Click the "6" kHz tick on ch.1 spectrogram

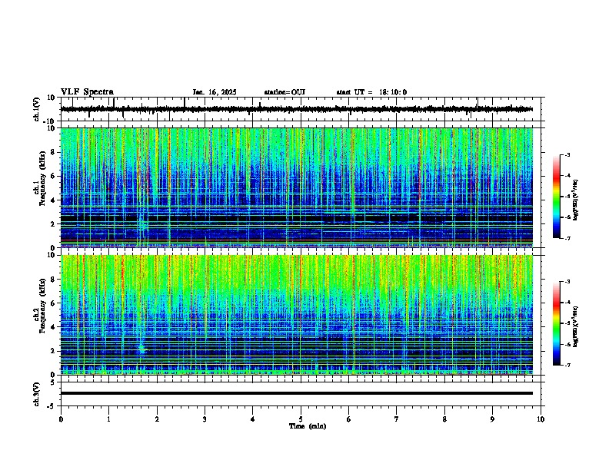point(54,176)
